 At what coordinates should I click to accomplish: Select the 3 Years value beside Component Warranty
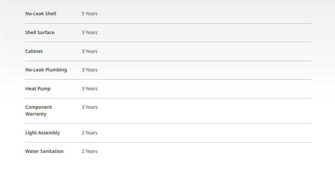[89, 107]
